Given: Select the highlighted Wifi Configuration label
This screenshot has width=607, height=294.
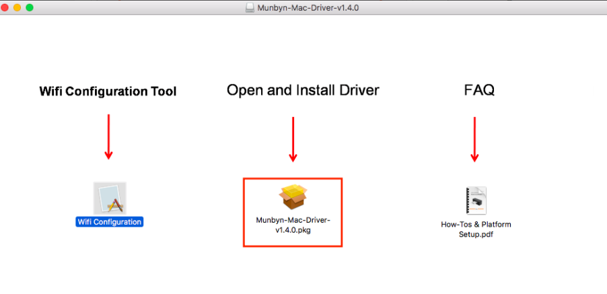Looking at the screenshot, I should [x=110, y=222].
